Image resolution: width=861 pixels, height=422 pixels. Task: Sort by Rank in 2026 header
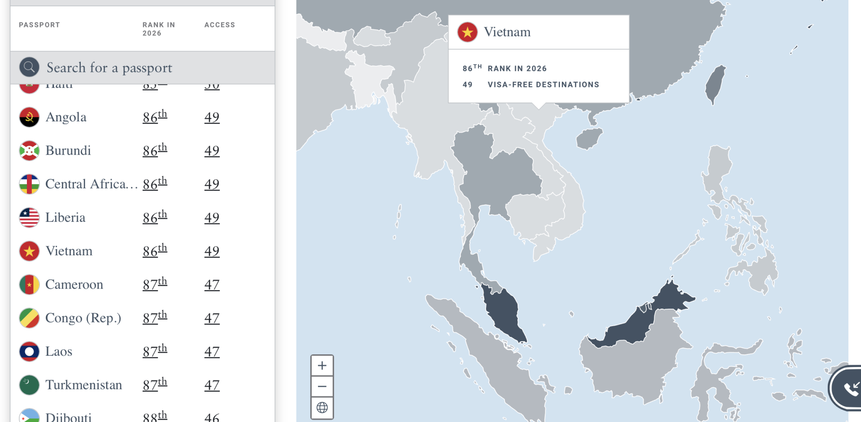click(x=158, y=29)
